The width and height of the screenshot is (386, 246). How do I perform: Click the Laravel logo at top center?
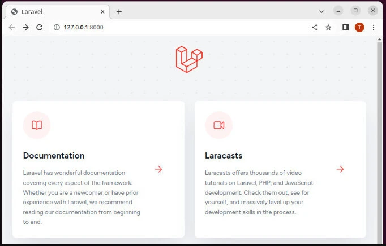(189, 59)
